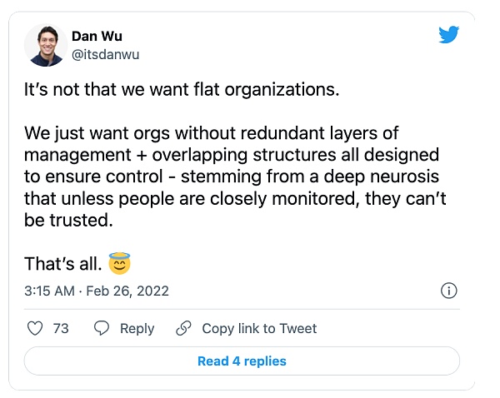Screen dimensions: 500x398
Task: Click the reply speech bubble icon
Action: click(x=102, y=329)
